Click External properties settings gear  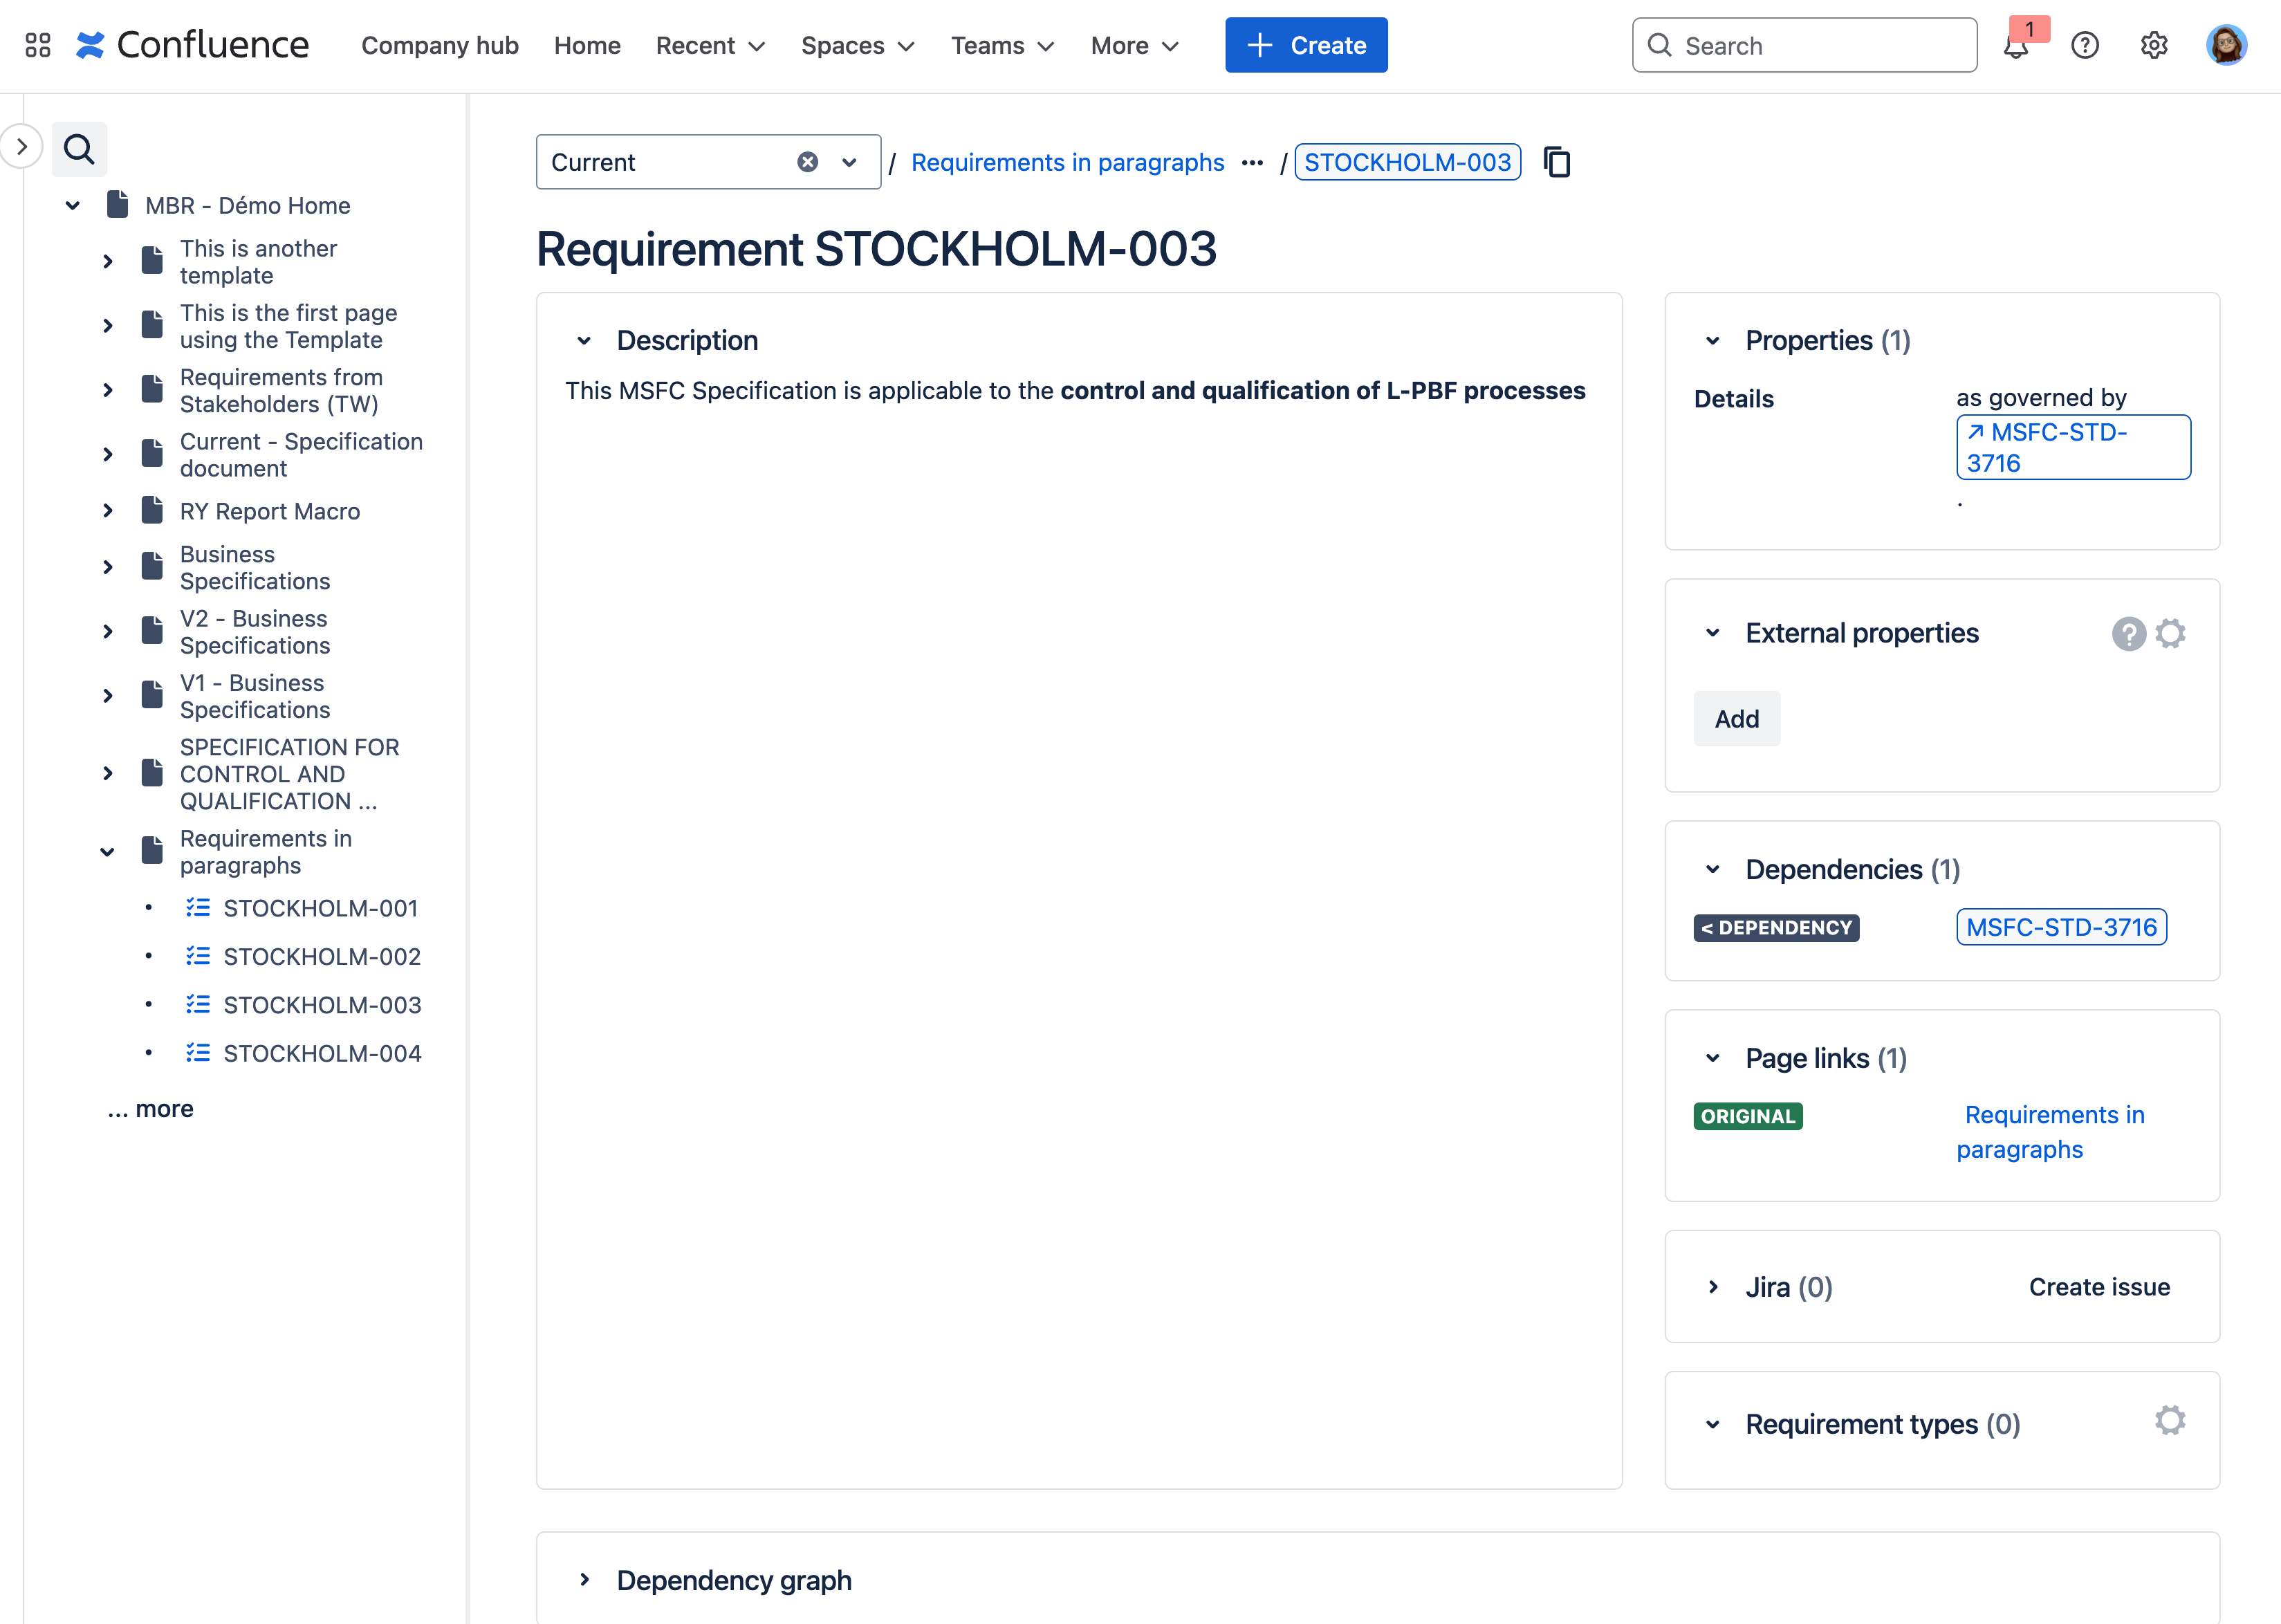pyautogui.click(x=2170, y=633)
